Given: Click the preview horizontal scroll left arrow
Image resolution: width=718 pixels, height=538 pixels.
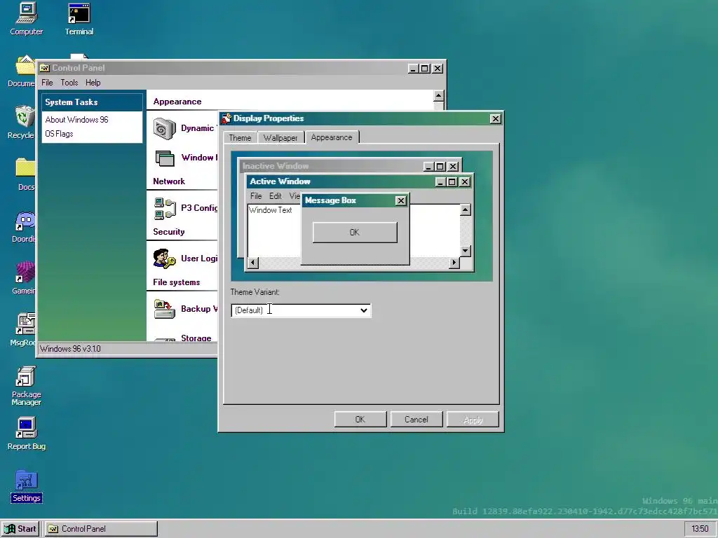Looking at the screenshot, I should [253, 263].
